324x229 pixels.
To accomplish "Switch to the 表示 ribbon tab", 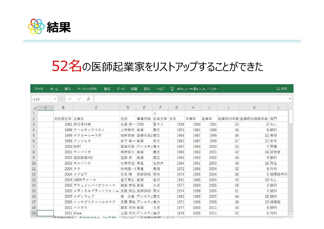I will coord(147,89).
